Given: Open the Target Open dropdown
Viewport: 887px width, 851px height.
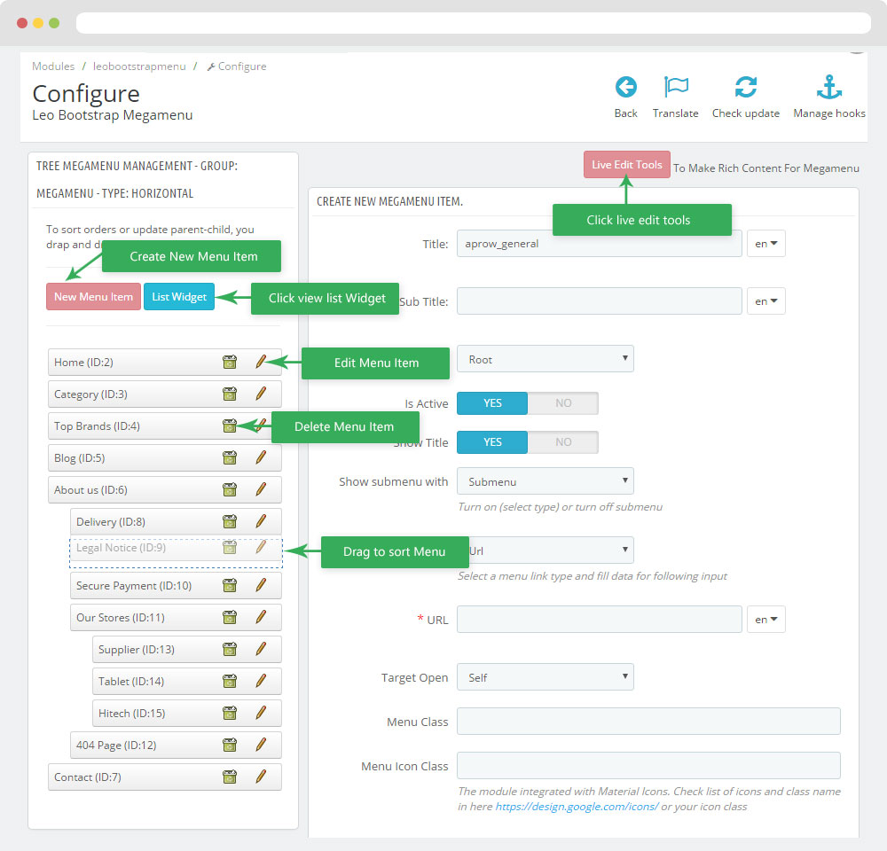Looking at the screenshot, I should coord(545,677).
